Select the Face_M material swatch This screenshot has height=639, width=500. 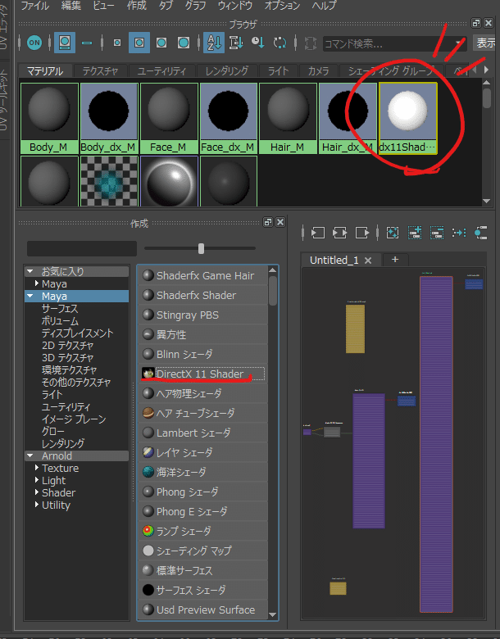[x=168, y=118]
